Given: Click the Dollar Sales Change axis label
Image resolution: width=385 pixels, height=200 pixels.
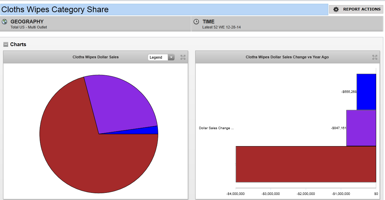Looking at the screenshot, I should [216, 128].
